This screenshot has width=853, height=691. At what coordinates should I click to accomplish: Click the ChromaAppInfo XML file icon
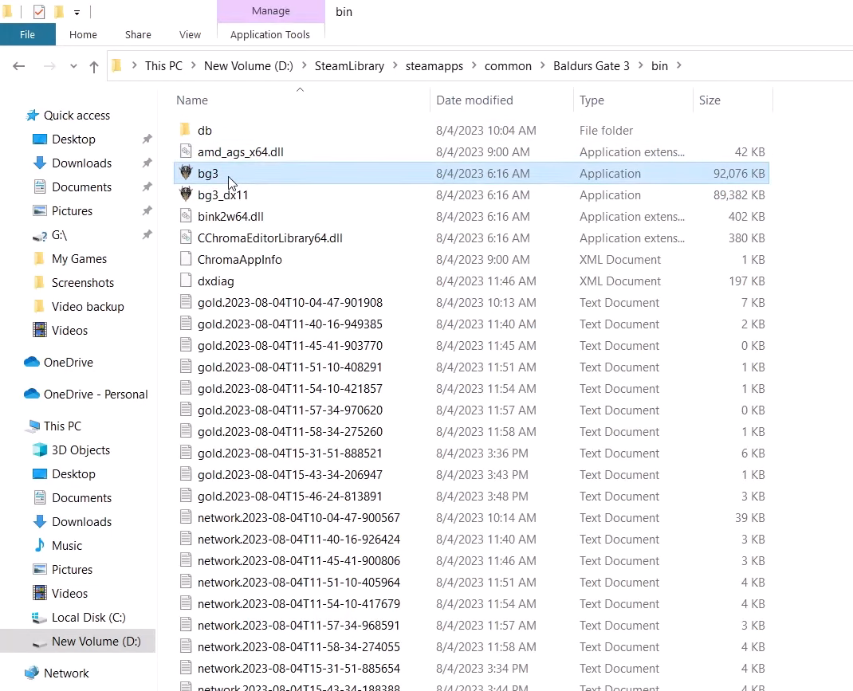(186, 259)
